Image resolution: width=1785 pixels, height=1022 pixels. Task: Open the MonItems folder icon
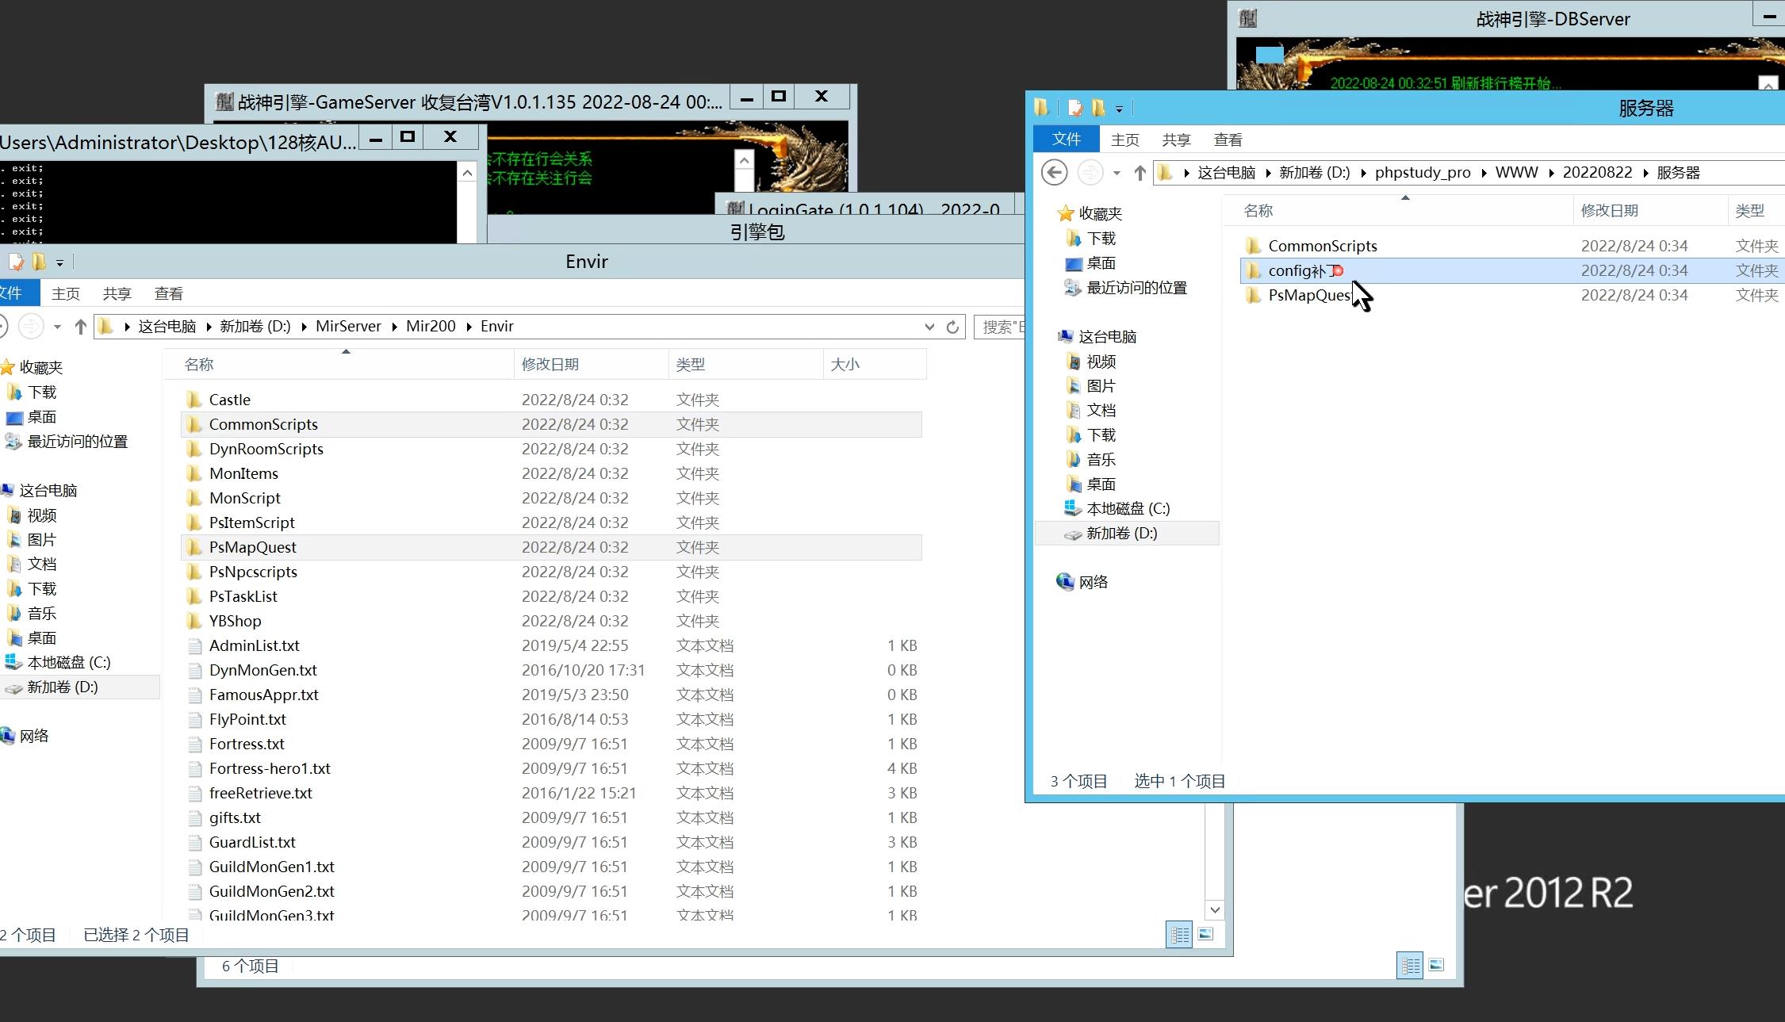194,473
